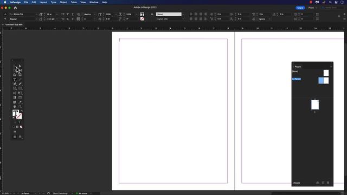This screenshot has width=347, height=195.
Task: Select the Note tool
Action: coord(15,102)
